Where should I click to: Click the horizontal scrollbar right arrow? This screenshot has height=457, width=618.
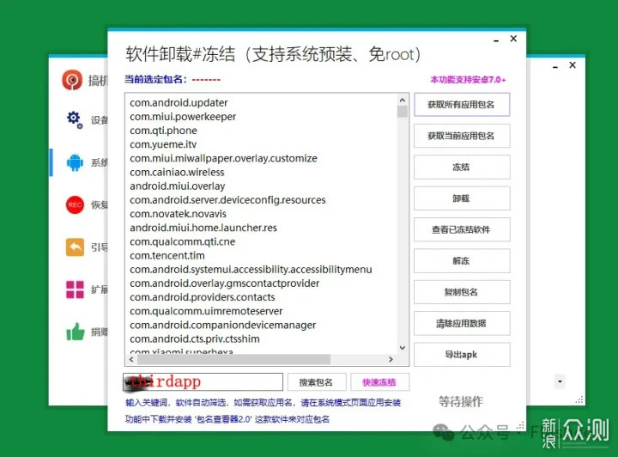coord(391,359)
